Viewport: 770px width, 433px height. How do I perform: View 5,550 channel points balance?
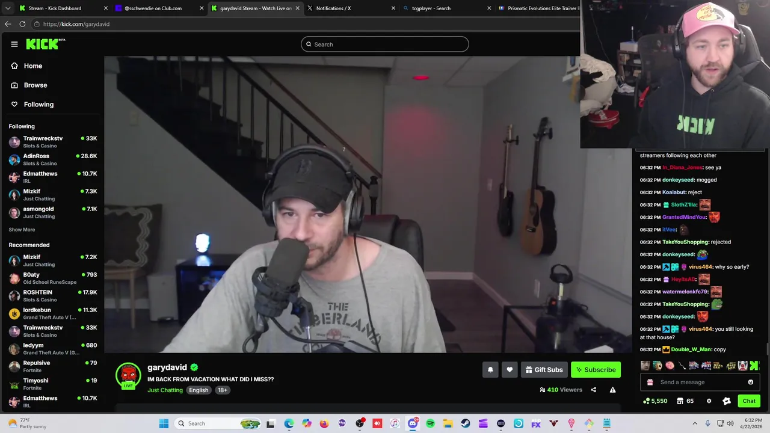[x=655, y=401]
